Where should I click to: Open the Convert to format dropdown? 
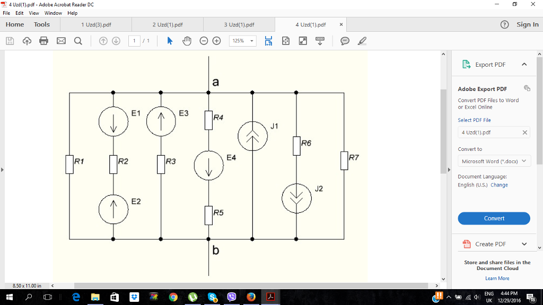[494, 160]
